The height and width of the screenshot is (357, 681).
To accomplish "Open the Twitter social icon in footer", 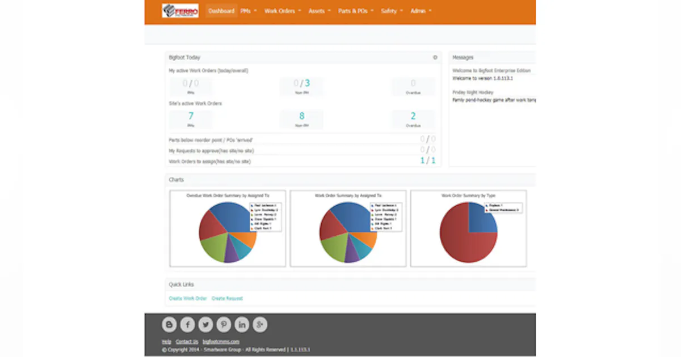I will (x=205, y=325).
